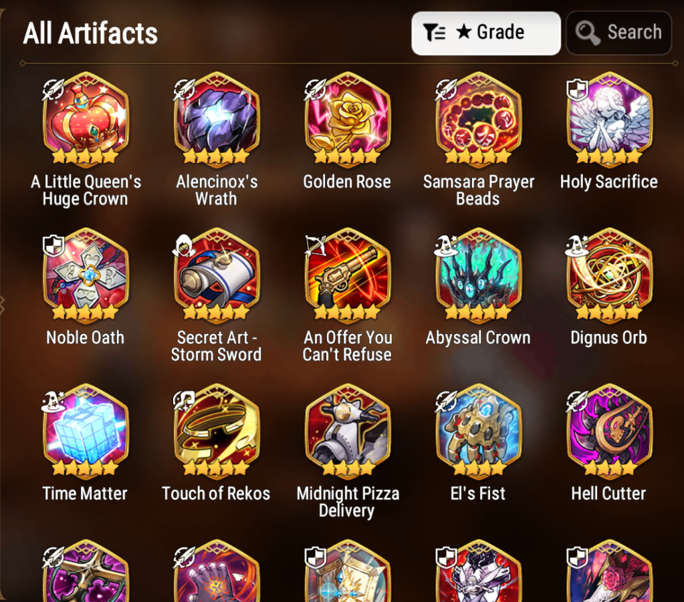Click the magnifying glass search icon

tap(587, 33)
